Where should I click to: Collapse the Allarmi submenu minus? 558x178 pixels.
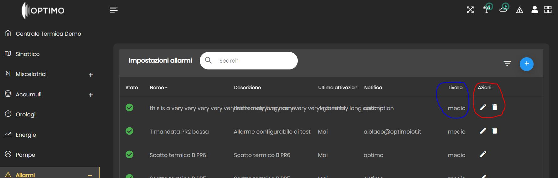(90, 175)
